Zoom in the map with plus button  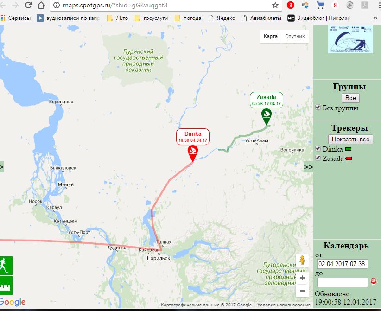pos(302,278)
